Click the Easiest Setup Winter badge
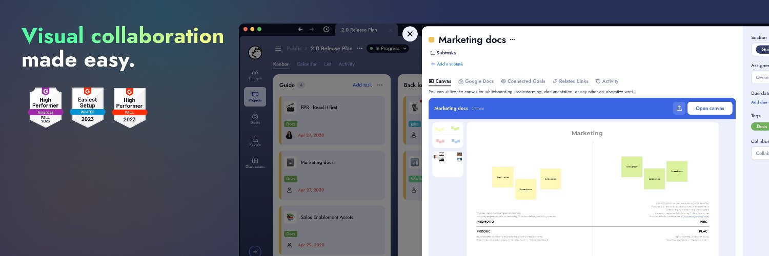769x256 pixels. click(88, 108)
